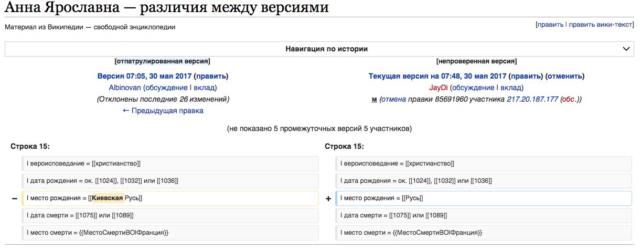Open отмена link in edit summary
The height and width of the screenshot is (251, 641).
pos(393,99)
